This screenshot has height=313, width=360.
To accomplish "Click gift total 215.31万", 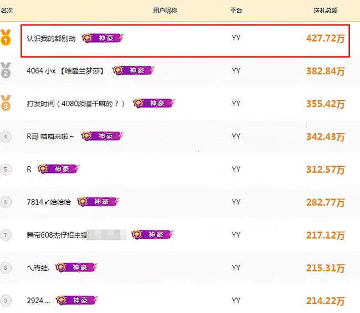I will [x=326, y=268].
